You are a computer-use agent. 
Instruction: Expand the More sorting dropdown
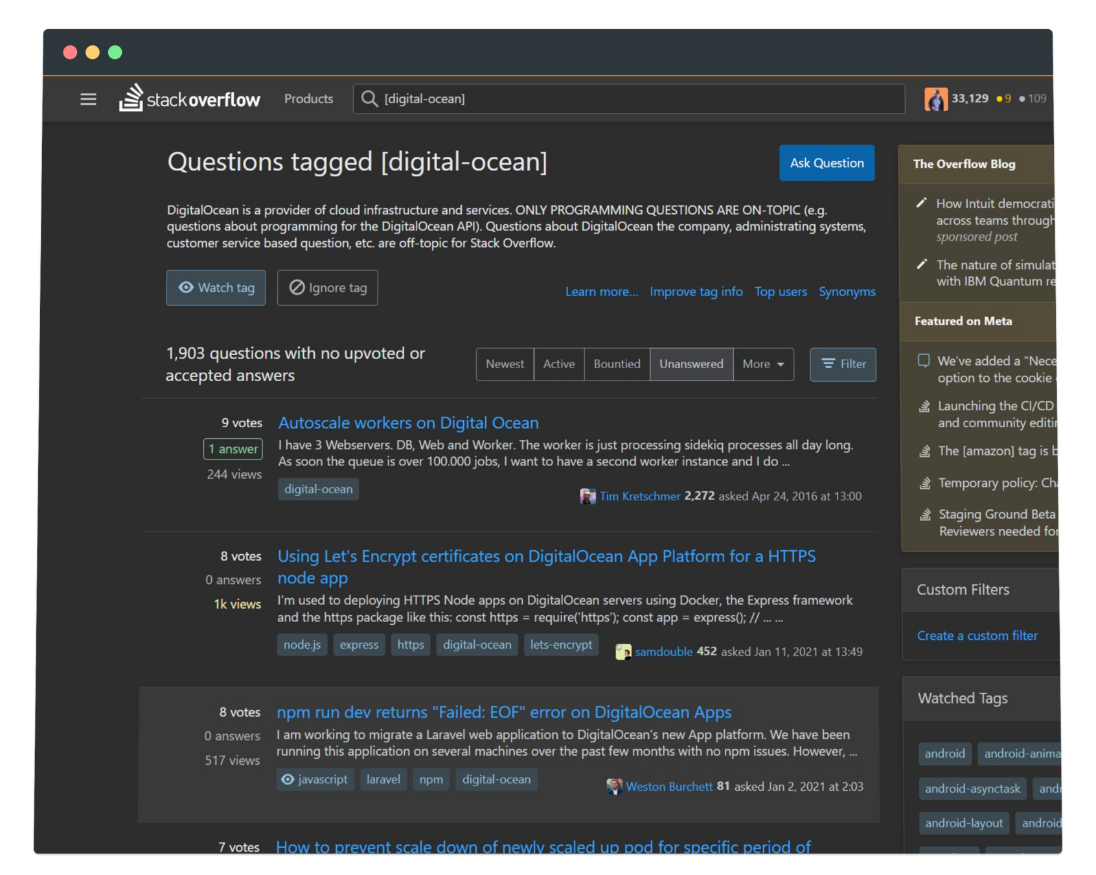[763, 364]
